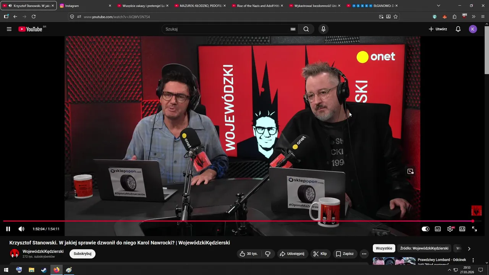Open the Prawdziwy Lombard recommended thumbnail
The image size is (489, 275).
click(x=394, y=261)
